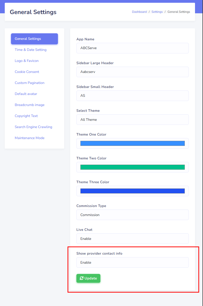Select General Settings in sidebar
This screenshot has width=203, height=306.
point(34,39)
